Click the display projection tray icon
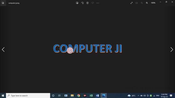 [x=148, y=96]
